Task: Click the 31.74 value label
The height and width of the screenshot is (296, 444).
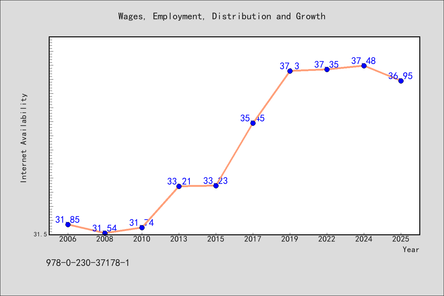Action: 142,223
